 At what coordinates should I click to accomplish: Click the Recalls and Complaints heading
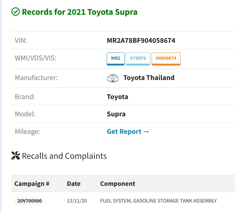[x=64, y=156]
